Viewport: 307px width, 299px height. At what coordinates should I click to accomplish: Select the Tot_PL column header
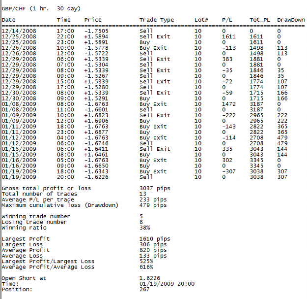tap(260, 20)
